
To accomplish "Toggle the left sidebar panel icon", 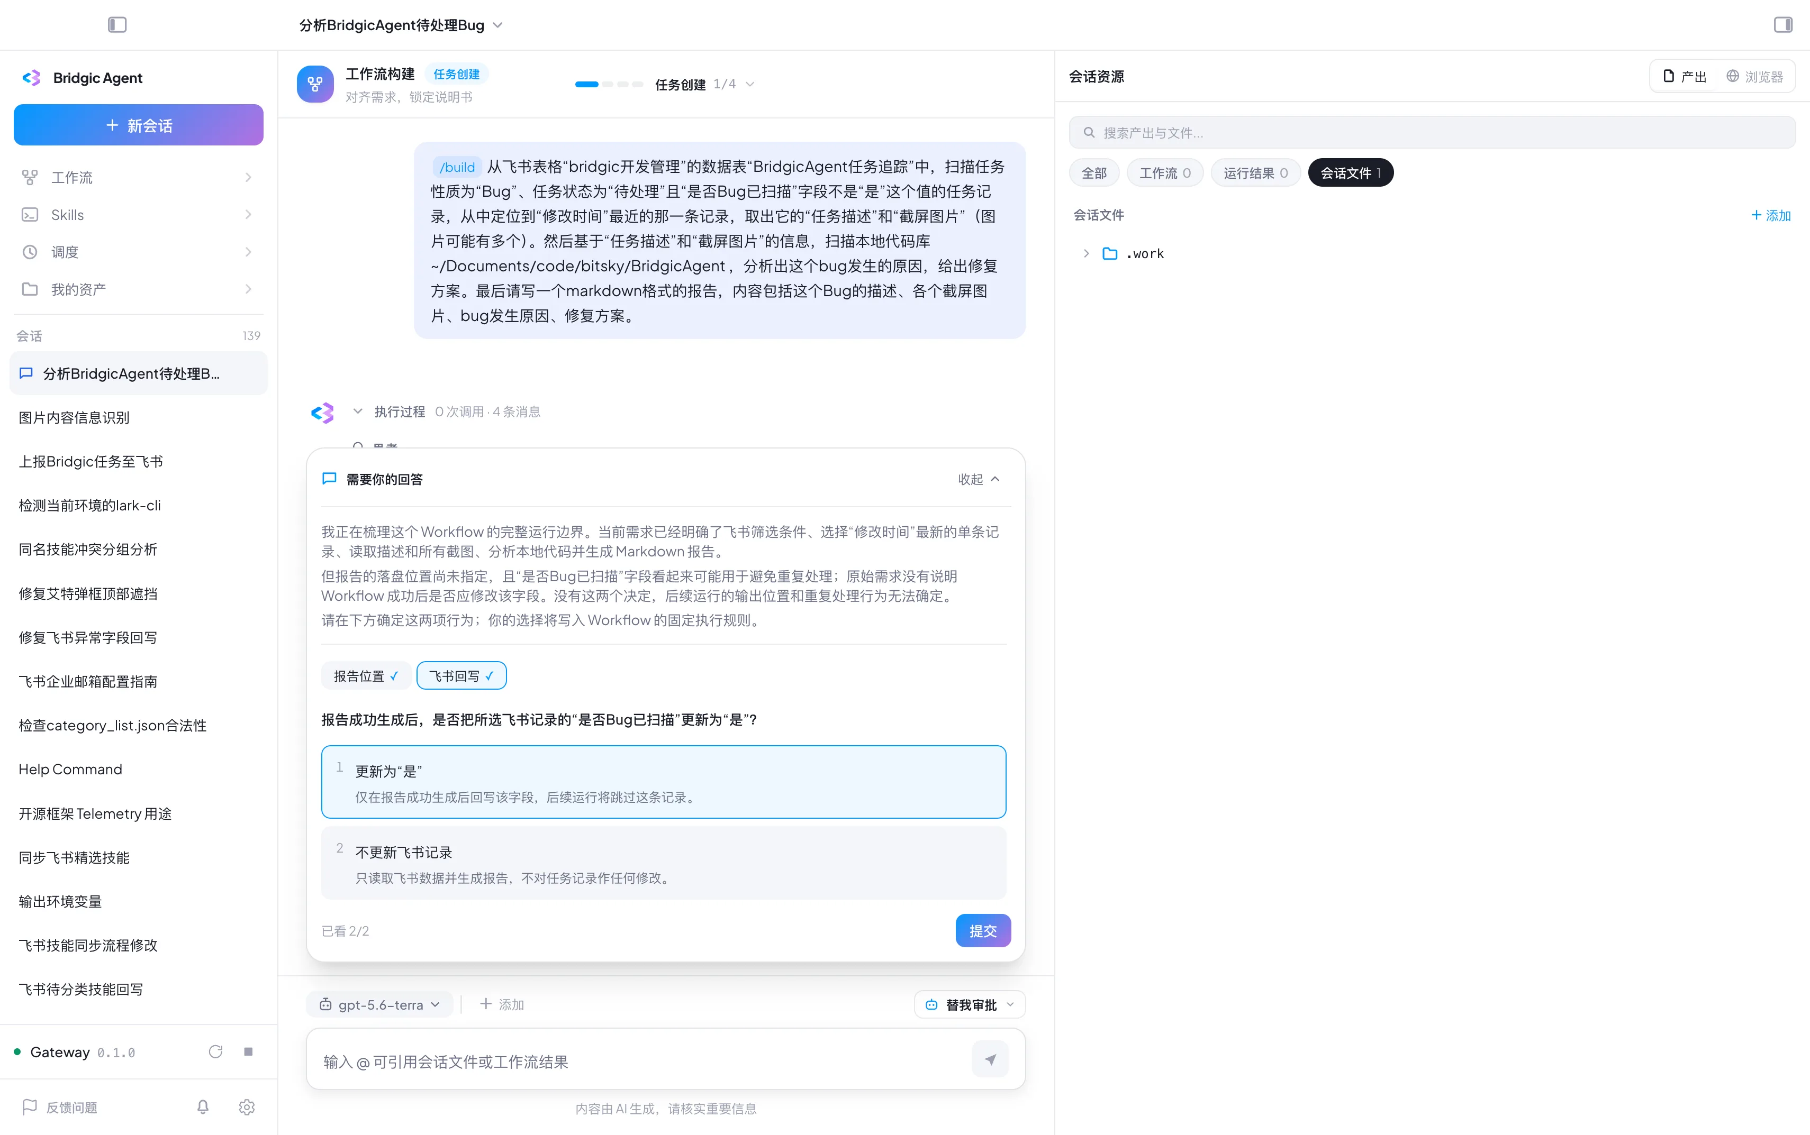I will tap(117, 25).
